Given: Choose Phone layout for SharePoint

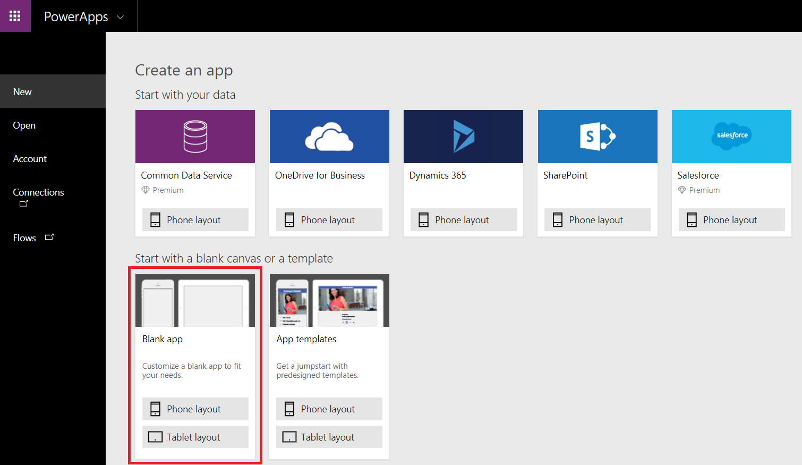Looking at the screenshot, I should (598, 219).
